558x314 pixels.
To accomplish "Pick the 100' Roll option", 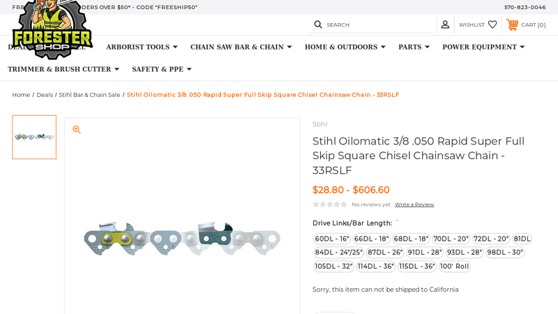I will click(454, 266).
